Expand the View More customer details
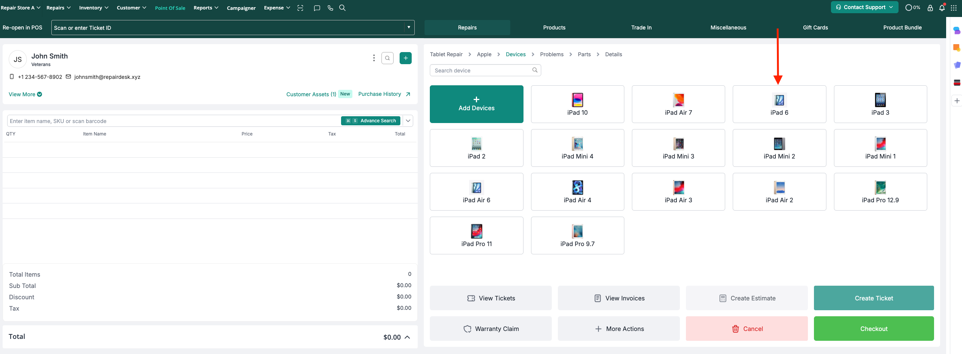The height and width of the screenshot is (354, 962). [x=25, y=94]
